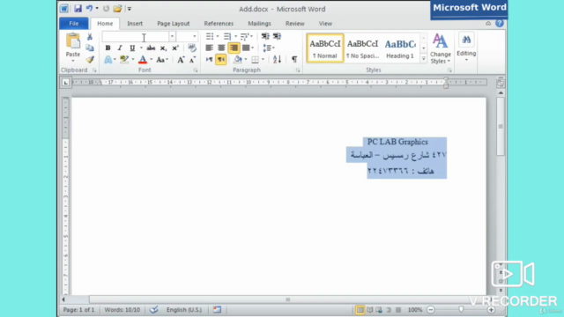Viewport: 564px width, 317px height.
Task: Activate the Format Painter brush
Action: (90, 59)
